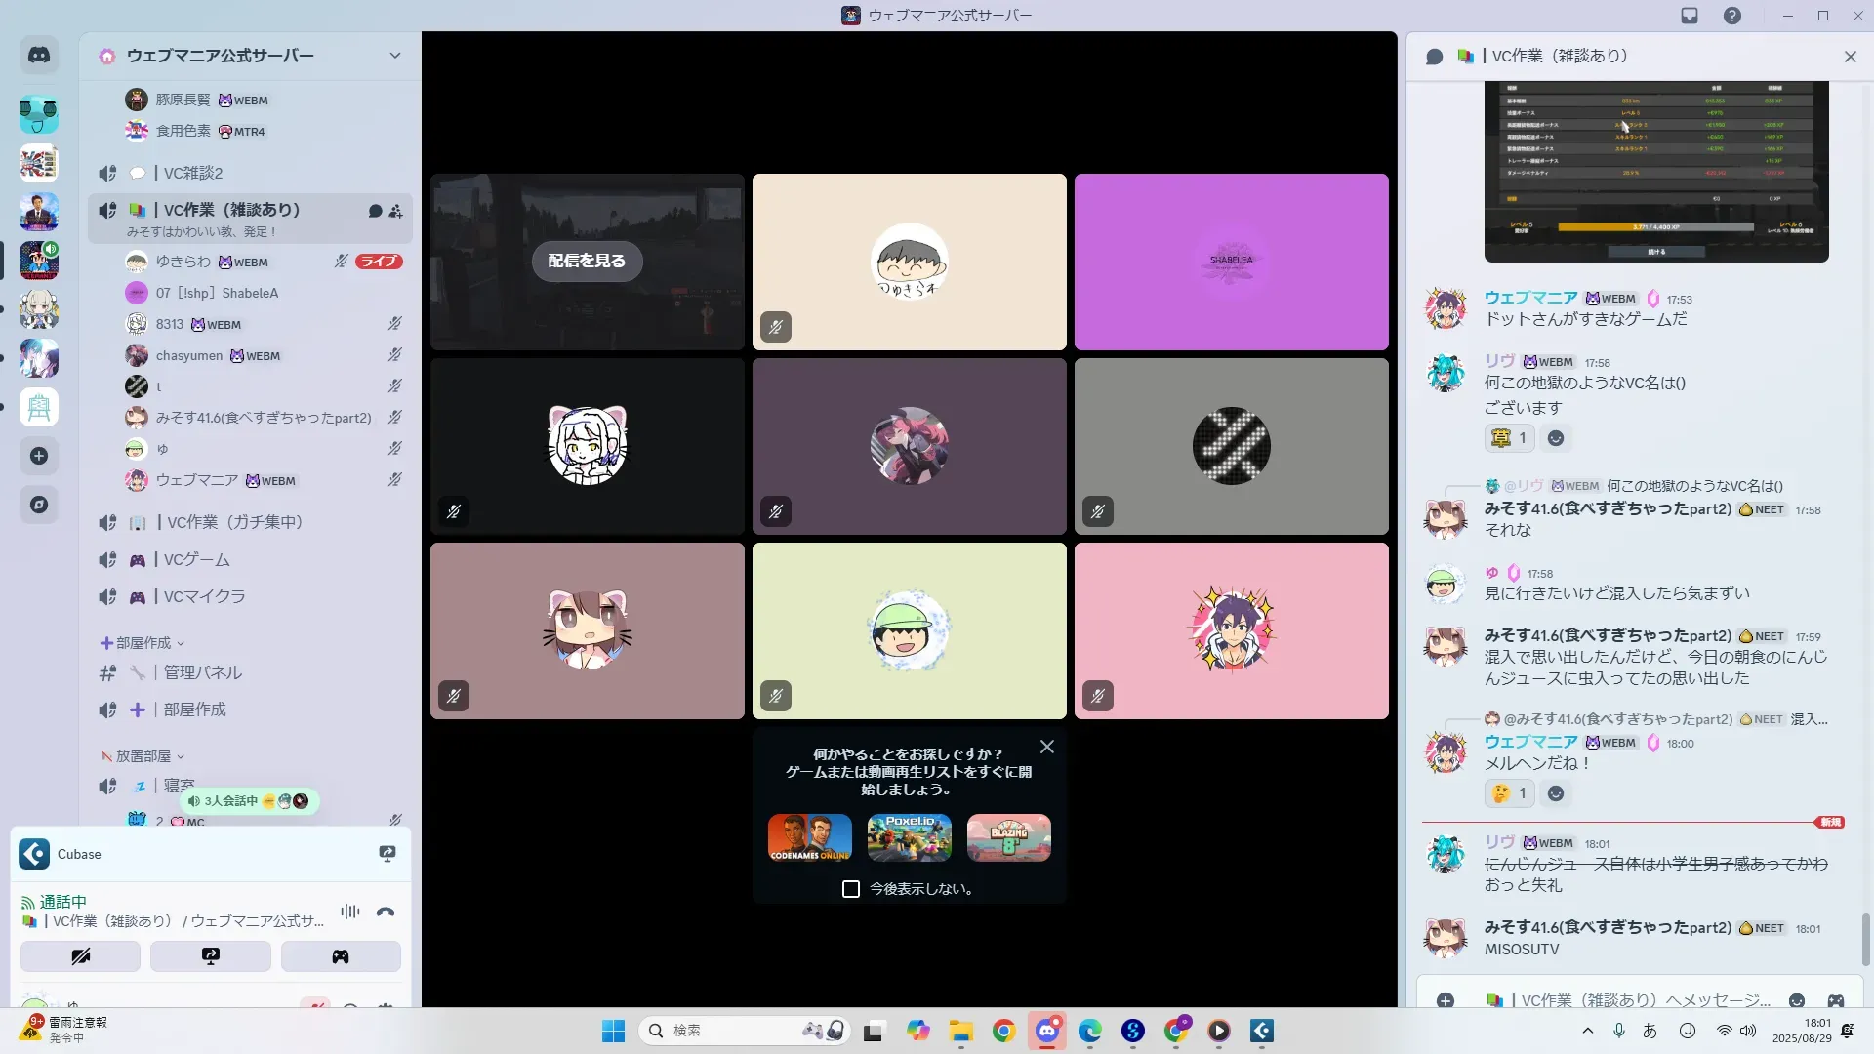Open the VCゲーム voice channel

pyautogui.click(x=197, y=560)
